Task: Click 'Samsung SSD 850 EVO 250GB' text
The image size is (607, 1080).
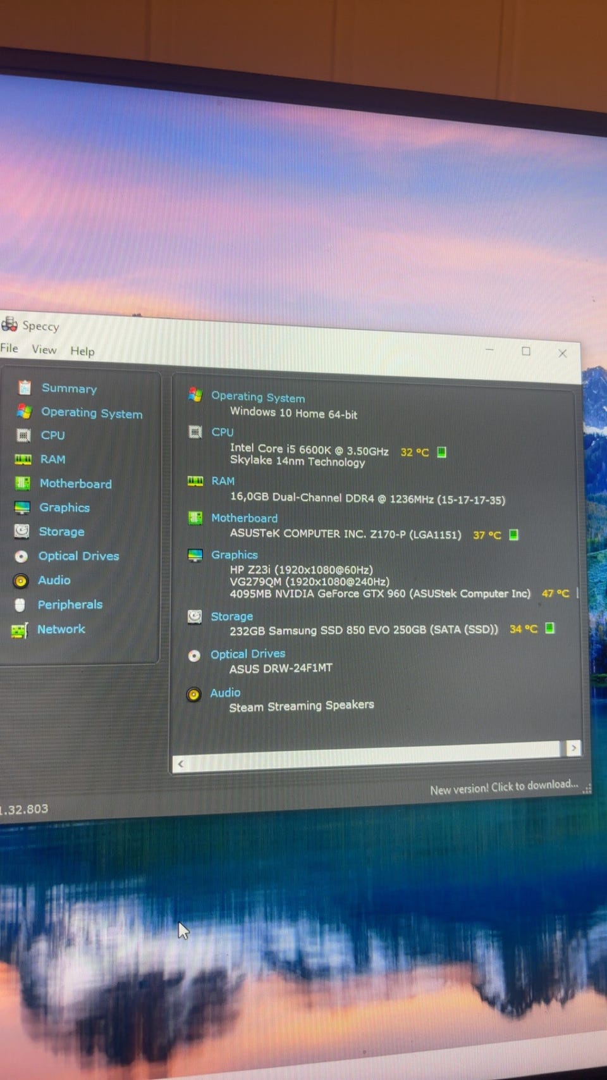Action: point(348,630)
